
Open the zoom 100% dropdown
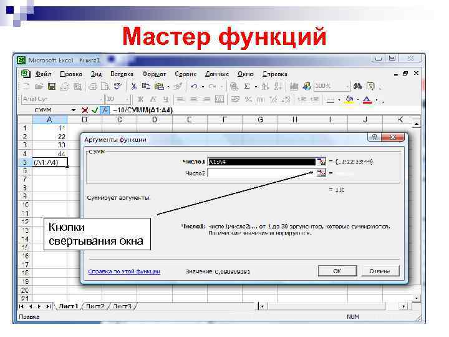coord(347,86)
